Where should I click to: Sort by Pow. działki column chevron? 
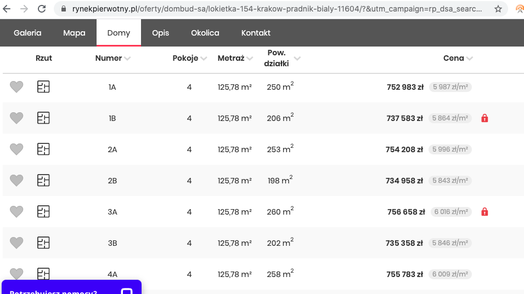[297, 59]
